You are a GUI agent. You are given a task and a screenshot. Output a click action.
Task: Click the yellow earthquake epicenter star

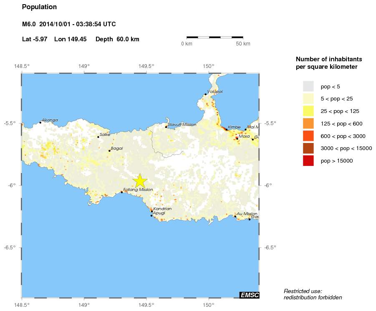pos(140,180)
